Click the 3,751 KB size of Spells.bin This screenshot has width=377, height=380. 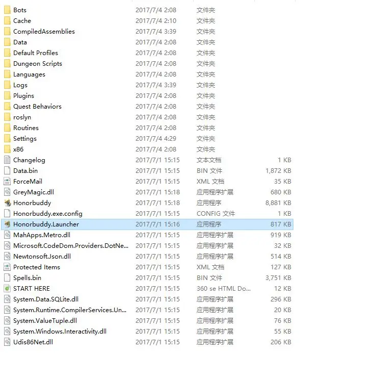pyautogui.click(x=278, y=277)
